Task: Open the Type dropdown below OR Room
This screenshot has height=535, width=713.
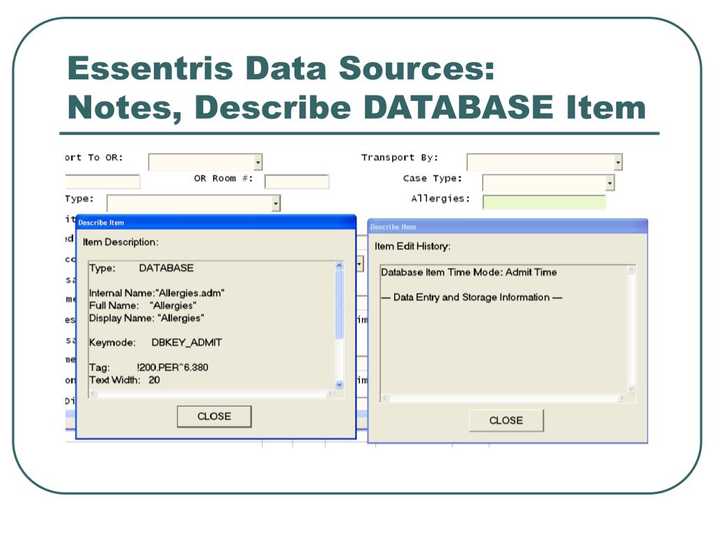Action: pos(276,203)
